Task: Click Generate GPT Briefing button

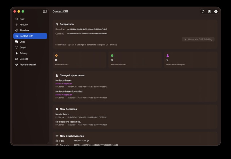Action: click(x=198, y=39)
